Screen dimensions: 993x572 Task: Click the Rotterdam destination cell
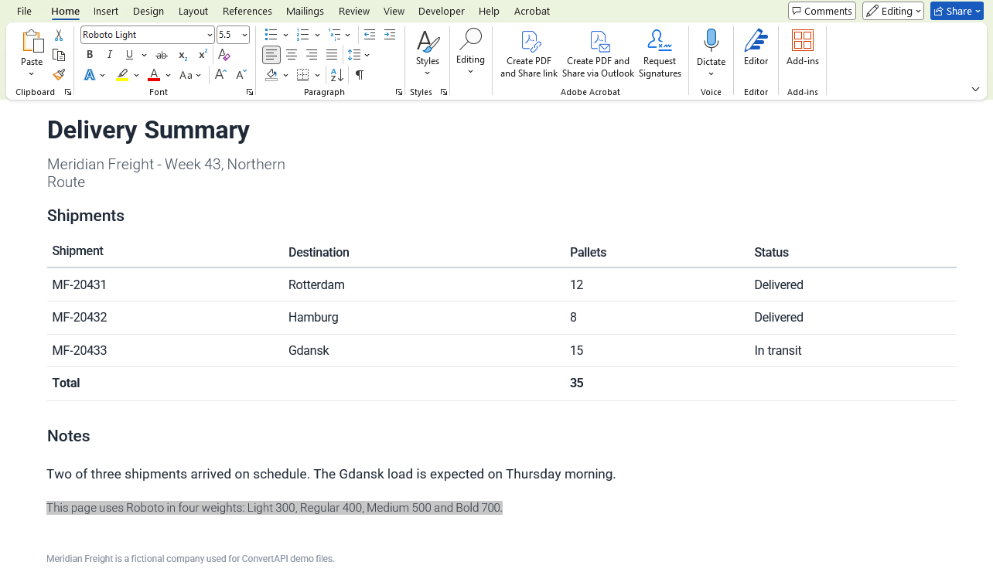pyautogui.click(x=316, y=285)
